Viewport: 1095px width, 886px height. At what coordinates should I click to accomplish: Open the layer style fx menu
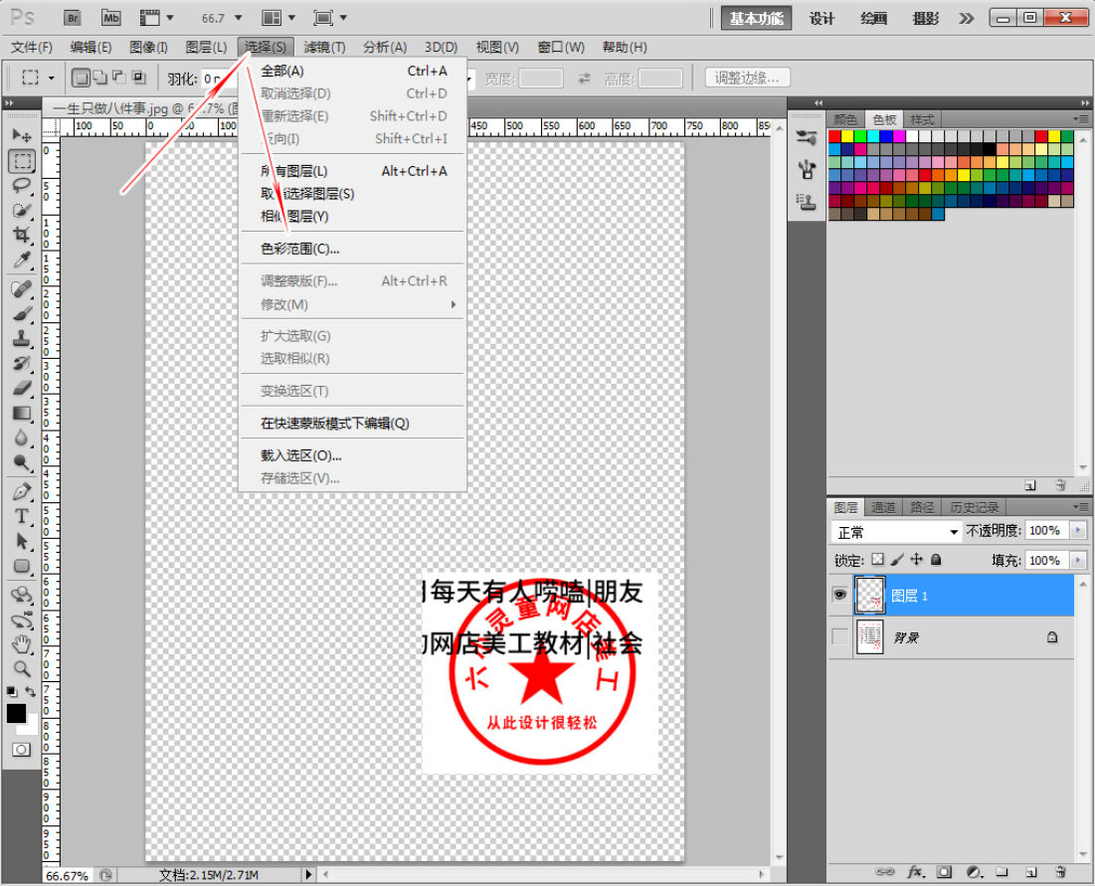point(916,871)
